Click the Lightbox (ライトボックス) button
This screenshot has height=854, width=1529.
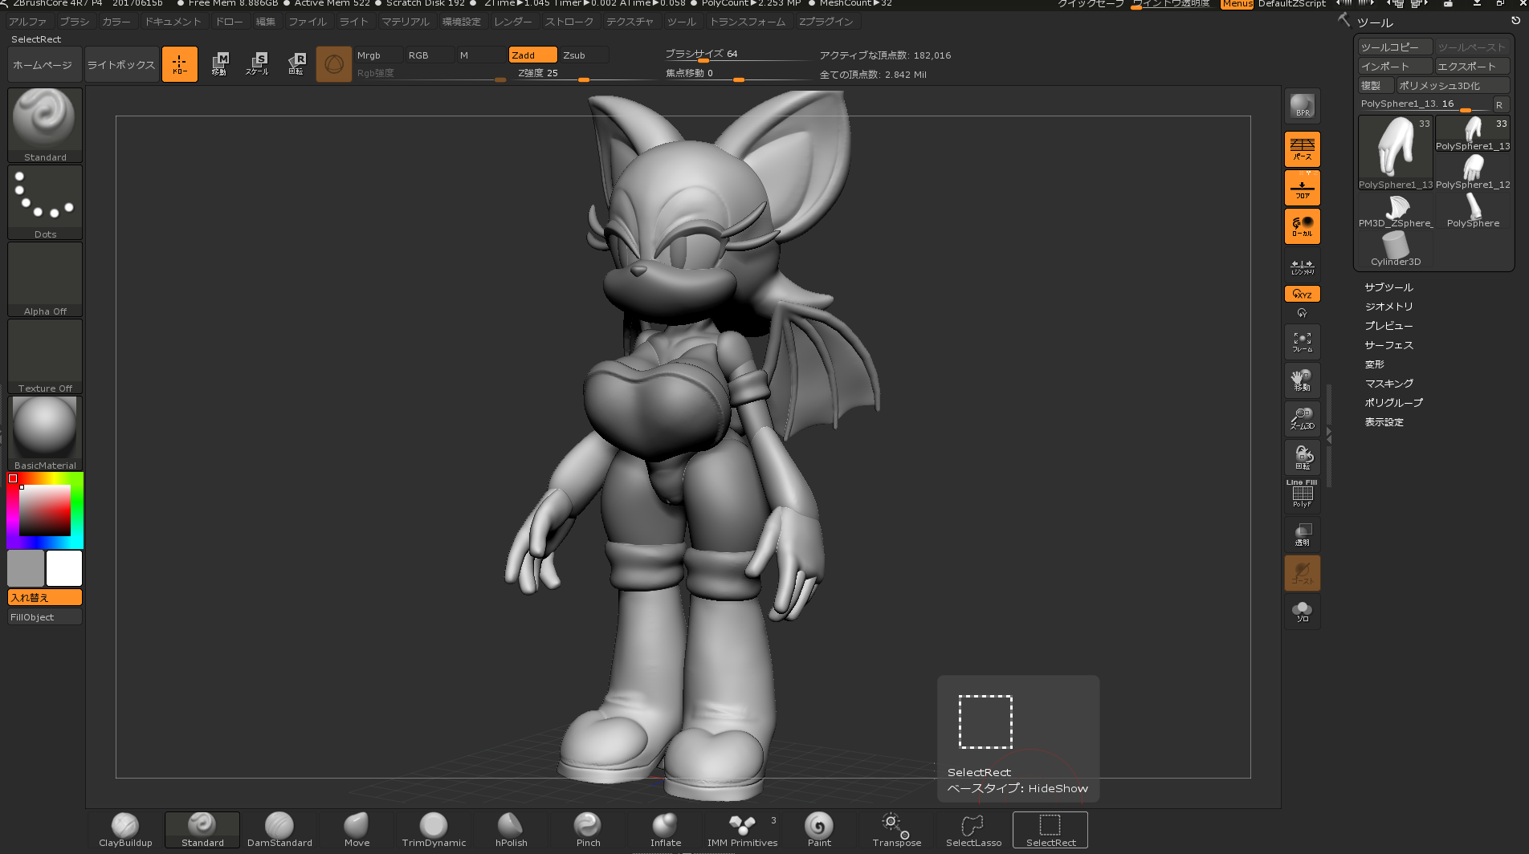(121, 65)
